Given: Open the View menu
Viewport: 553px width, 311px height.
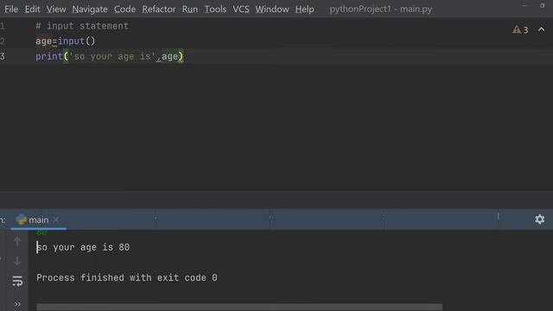Looking at the screenshot, I should tap(56, 10).
